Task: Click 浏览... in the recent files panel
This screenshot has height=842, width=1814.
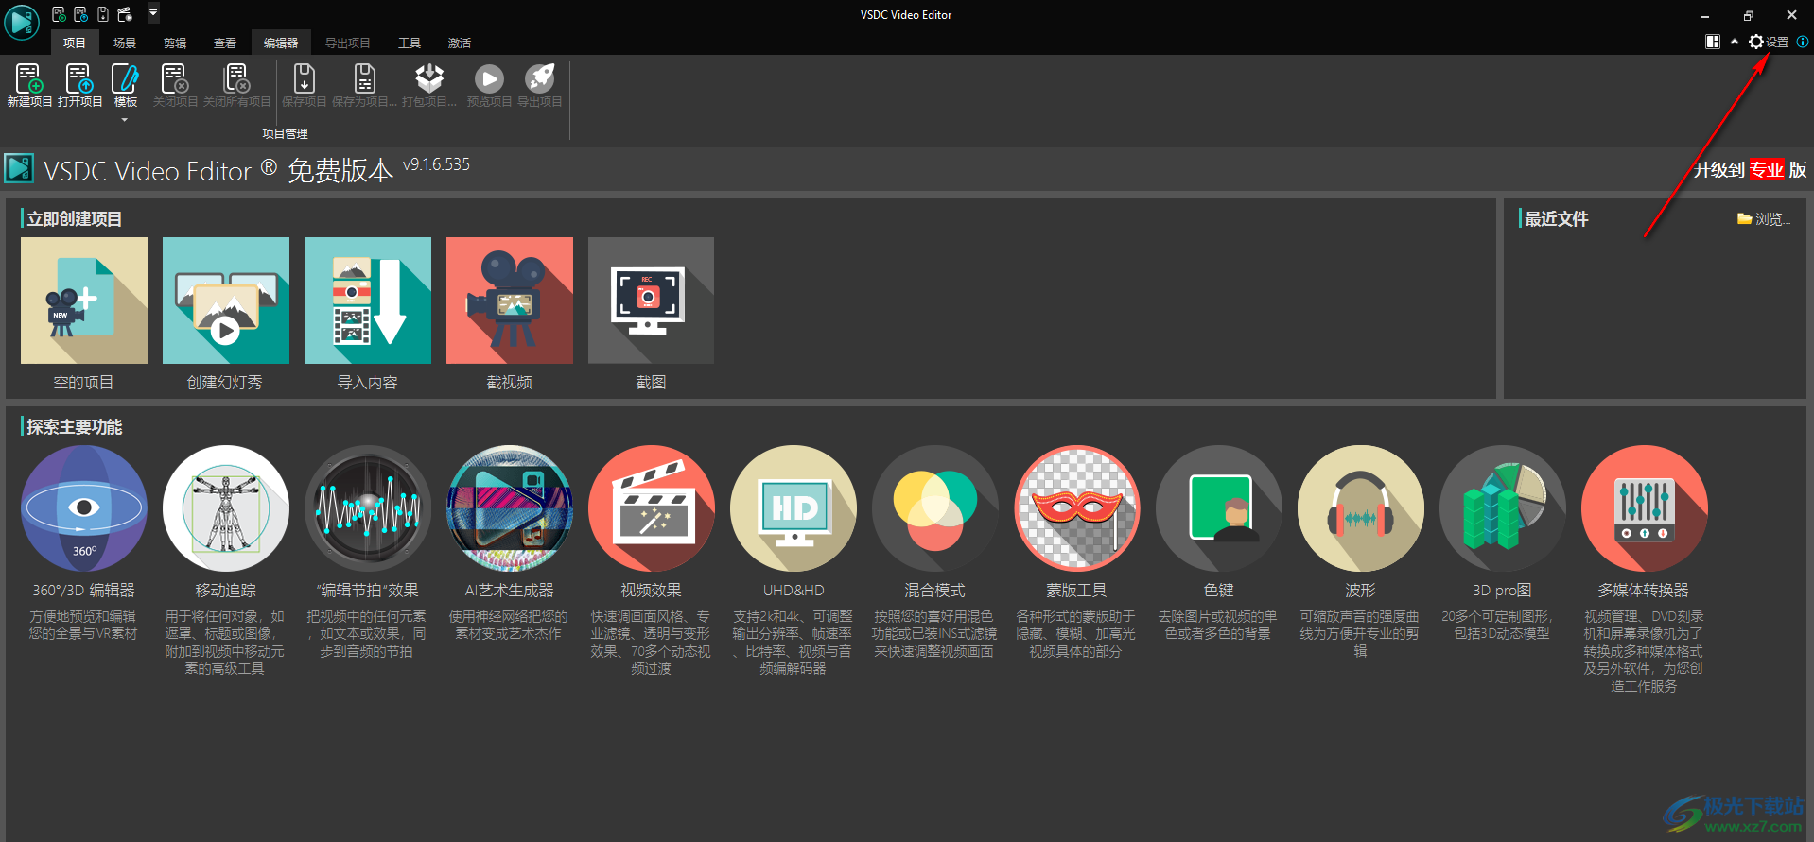Action: point(1764,219)
